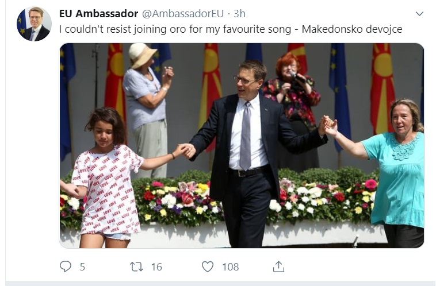Click the reply count 5
Viewport: 436px width, 286px height.
click(82, 267)
